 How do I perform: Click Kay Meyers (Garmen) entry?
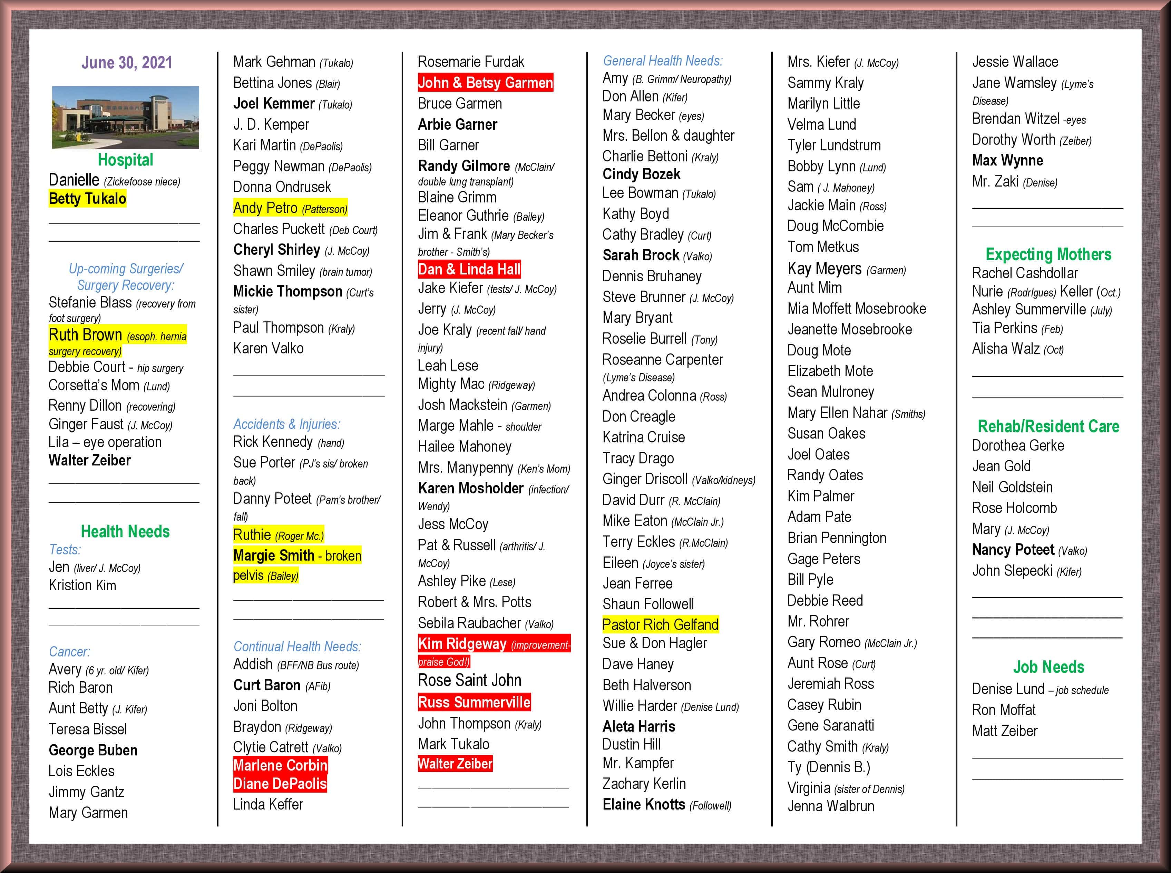846,269
